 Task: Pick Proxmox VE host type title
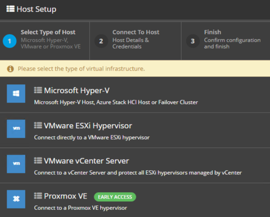[x=66, y=196]
